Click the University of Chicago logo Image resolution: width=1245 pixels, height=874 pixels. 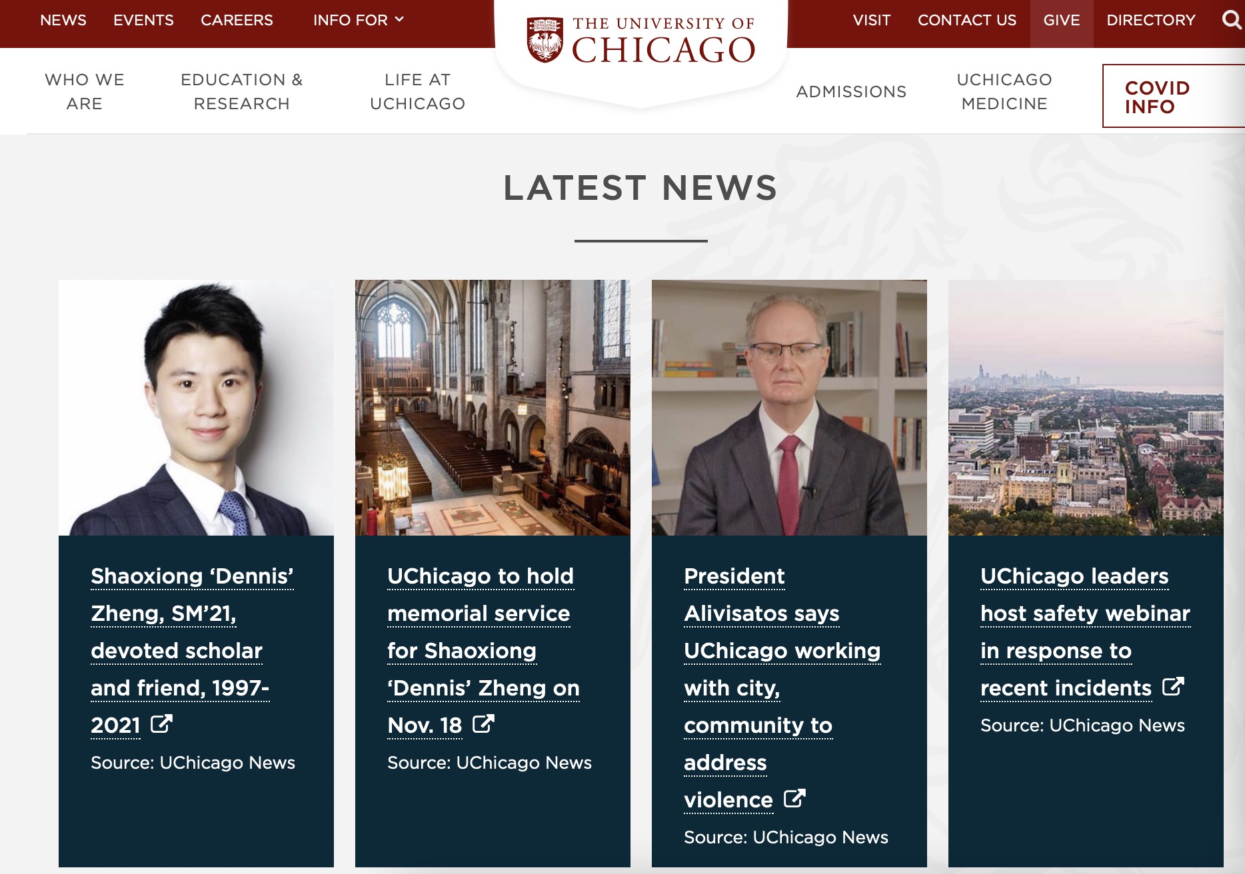640,41
